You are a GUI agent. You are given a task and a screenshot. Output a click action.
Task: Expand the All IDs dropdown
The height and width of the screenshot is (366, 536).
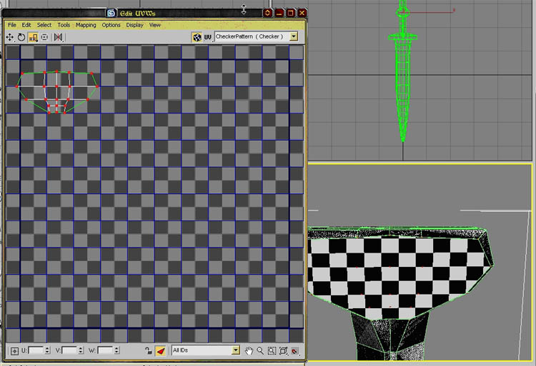(236, 350)
